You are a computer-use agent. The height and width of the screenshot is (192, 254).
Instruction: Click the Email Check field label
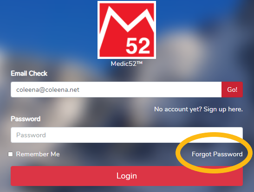[x=29, y=73]
